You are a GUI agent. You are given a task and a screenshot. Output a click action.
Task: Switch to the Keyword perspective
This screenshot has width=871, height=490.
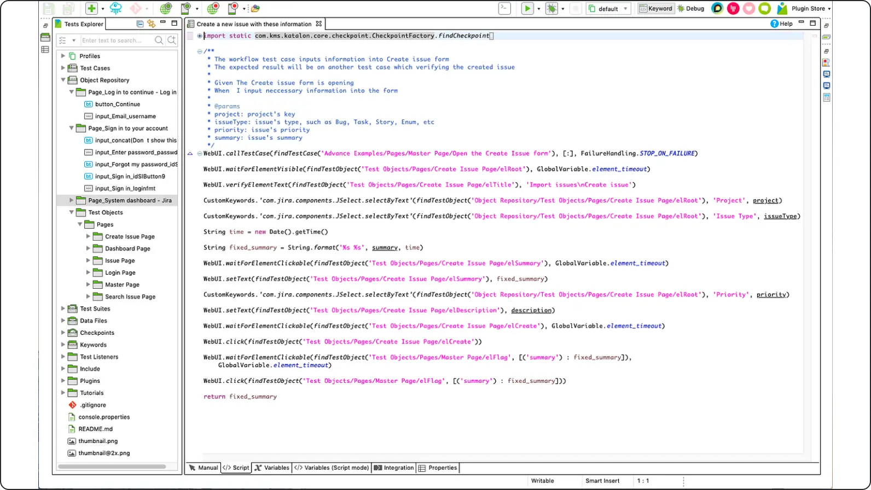pyautogui.click(x=655, y=8)
